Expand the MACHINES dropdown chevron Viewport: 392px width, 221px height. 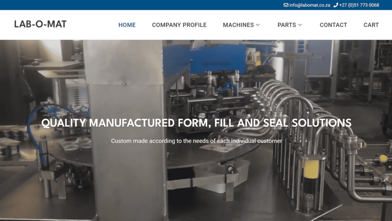[x=258, y=25]
